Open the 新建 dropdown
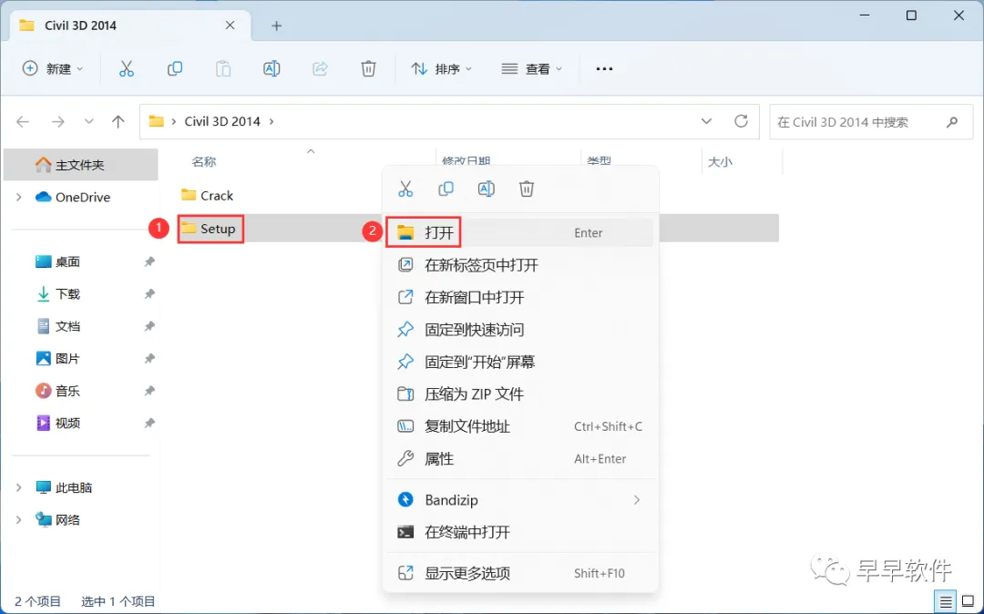The image size is (984, 614). (53, 69)
